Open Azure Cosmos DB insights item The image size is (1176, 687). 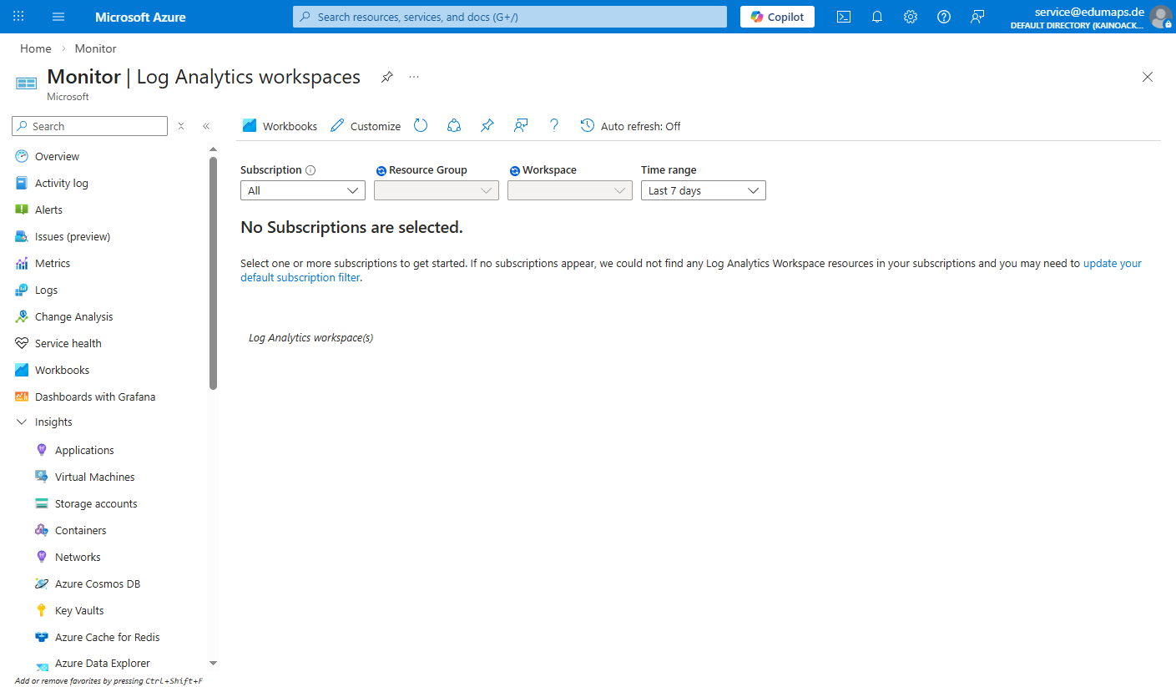click(x=98, y=583)
